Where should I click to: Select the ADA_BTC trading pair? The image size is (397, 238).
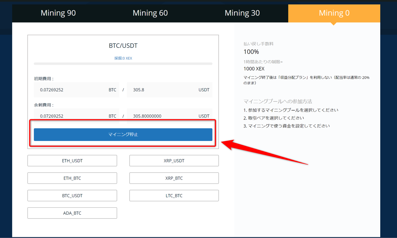pos(72,213)
